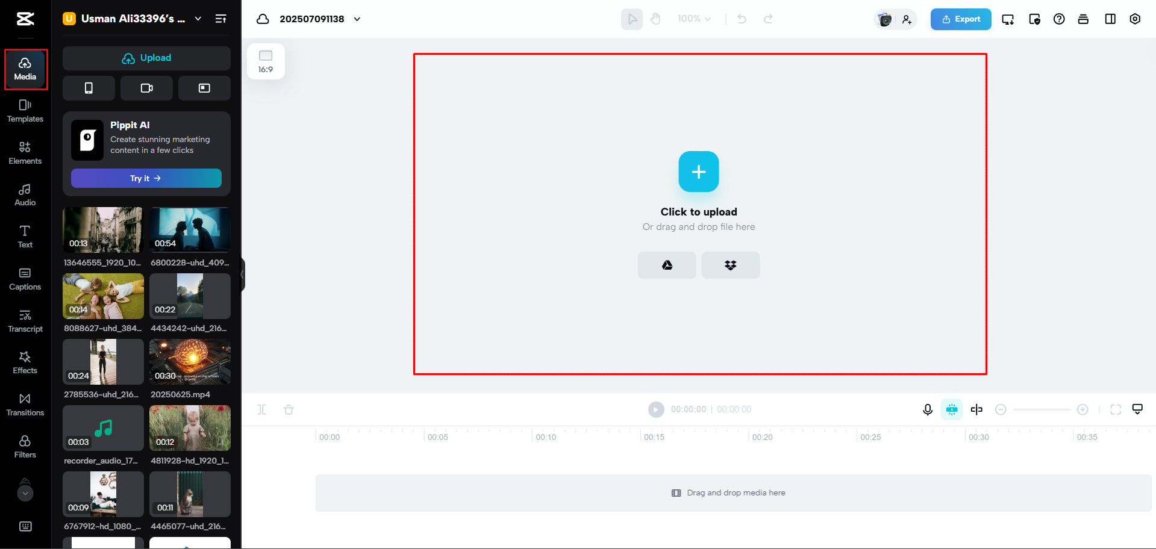Open the 16:9 aspect ratio selector
This screenshot has width=1156, height=549.
tap(266, 60)
